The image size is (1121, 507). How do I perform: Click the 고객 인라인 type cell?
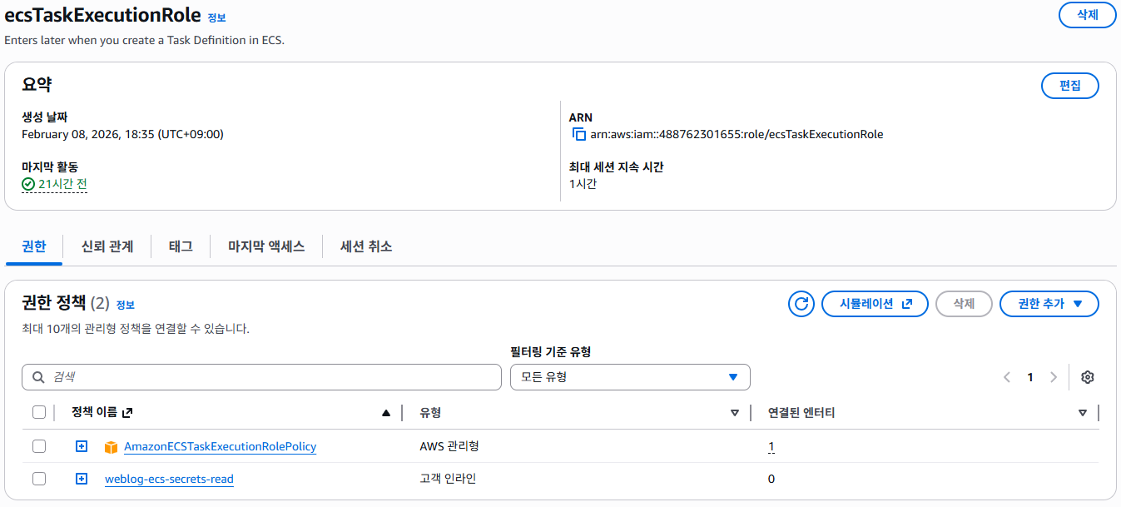448,479
